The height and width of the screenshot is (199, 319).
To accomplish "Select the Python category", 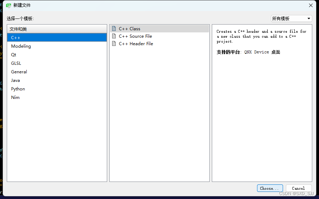I will 57,89.
